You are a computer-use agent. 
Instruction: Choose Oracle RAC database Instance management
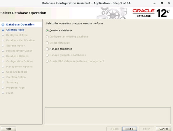47,61
